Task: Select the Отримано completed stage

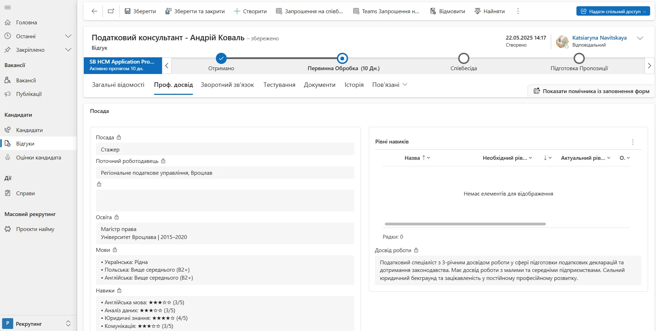Action: pyautogui.click(x=221, y=58)
